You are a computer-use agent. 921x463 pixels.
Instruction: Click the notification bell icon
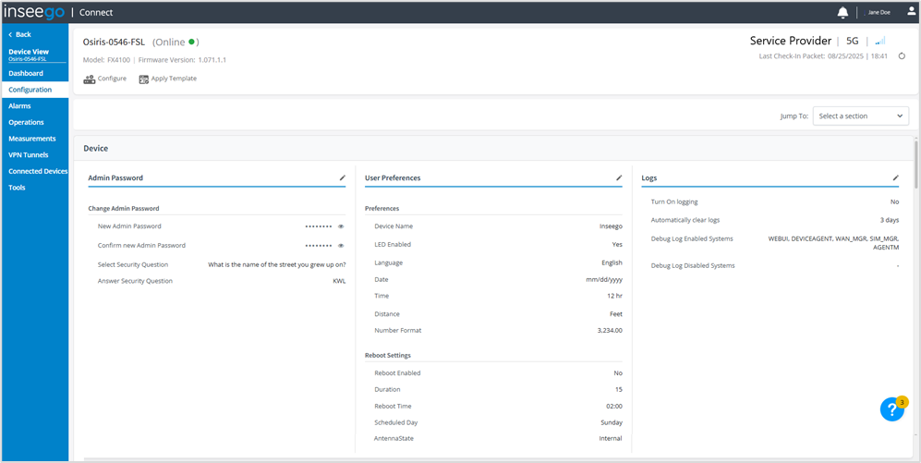pyautogui.click(x=842, y=12)
